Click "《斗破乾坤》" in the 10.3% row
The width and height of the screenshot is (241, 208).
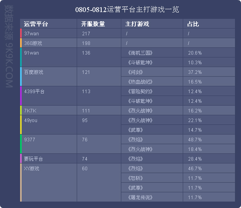[x=140, y=63]
